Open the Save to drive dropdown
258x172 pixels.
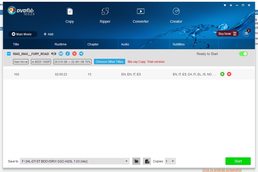pyautogui.click(x=126, y=161)
